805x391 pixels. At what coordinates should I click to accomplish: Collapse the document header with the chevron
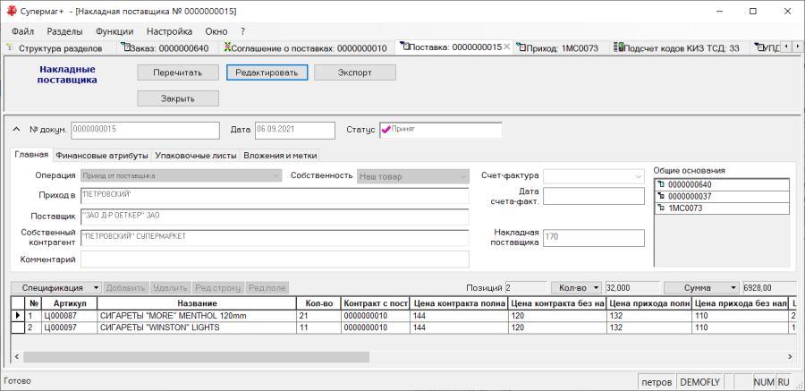15,130
